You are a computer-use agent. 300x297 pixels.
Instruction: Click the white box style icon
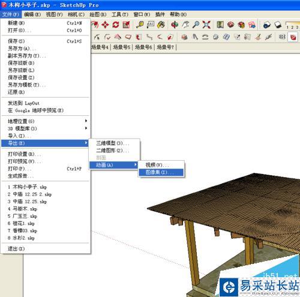coord(278,25)
